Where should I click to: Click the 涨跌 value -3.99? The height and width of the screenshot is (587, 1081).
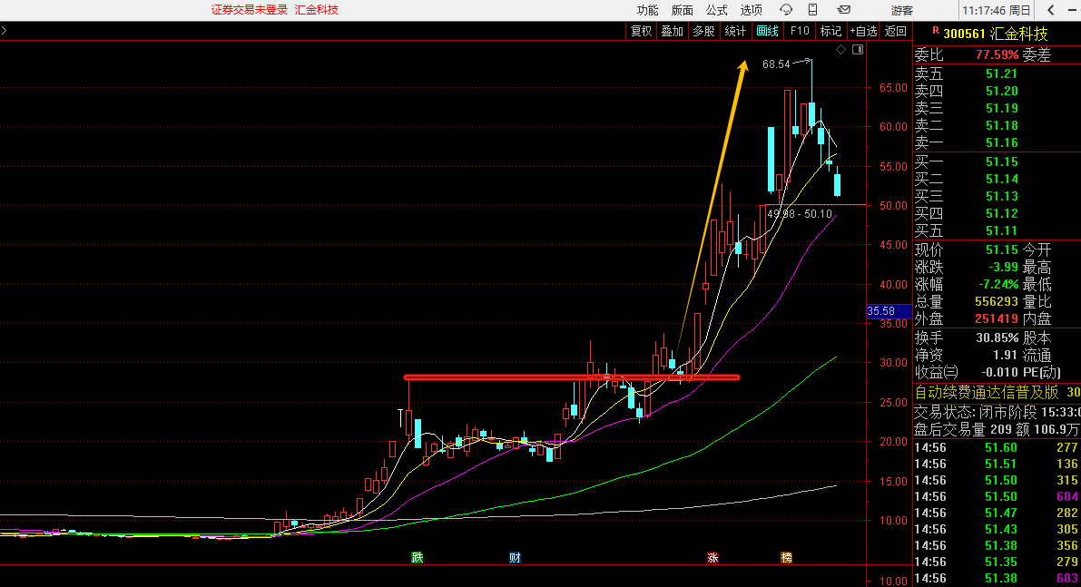1003,268
